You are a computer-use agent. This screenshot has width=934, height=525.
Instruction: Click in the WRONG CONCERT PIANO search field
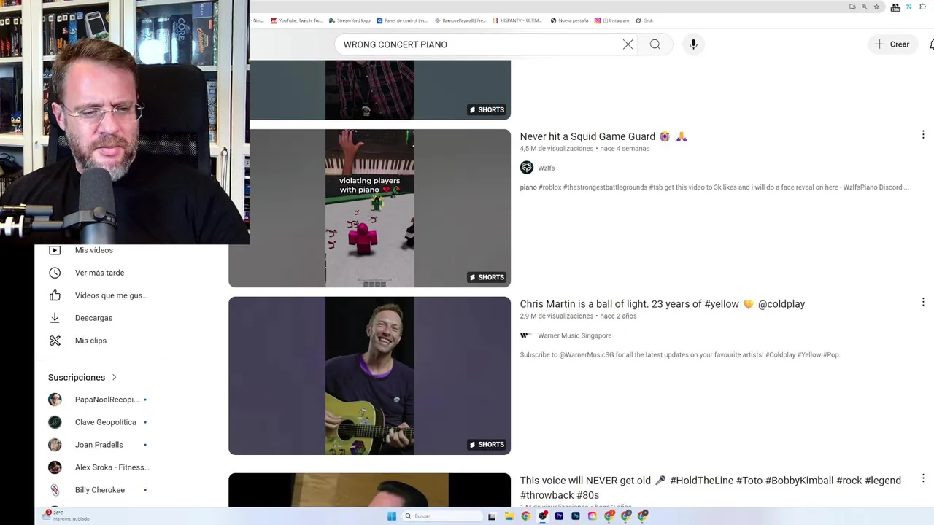point(478,44)
